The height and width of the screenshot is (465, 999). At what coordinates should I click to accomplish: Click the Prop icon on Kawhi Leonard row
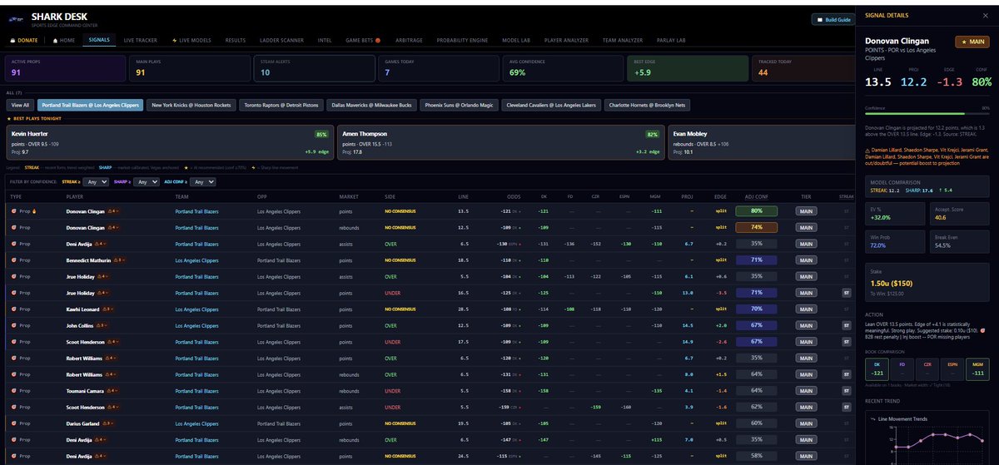[x=14, y=309]
